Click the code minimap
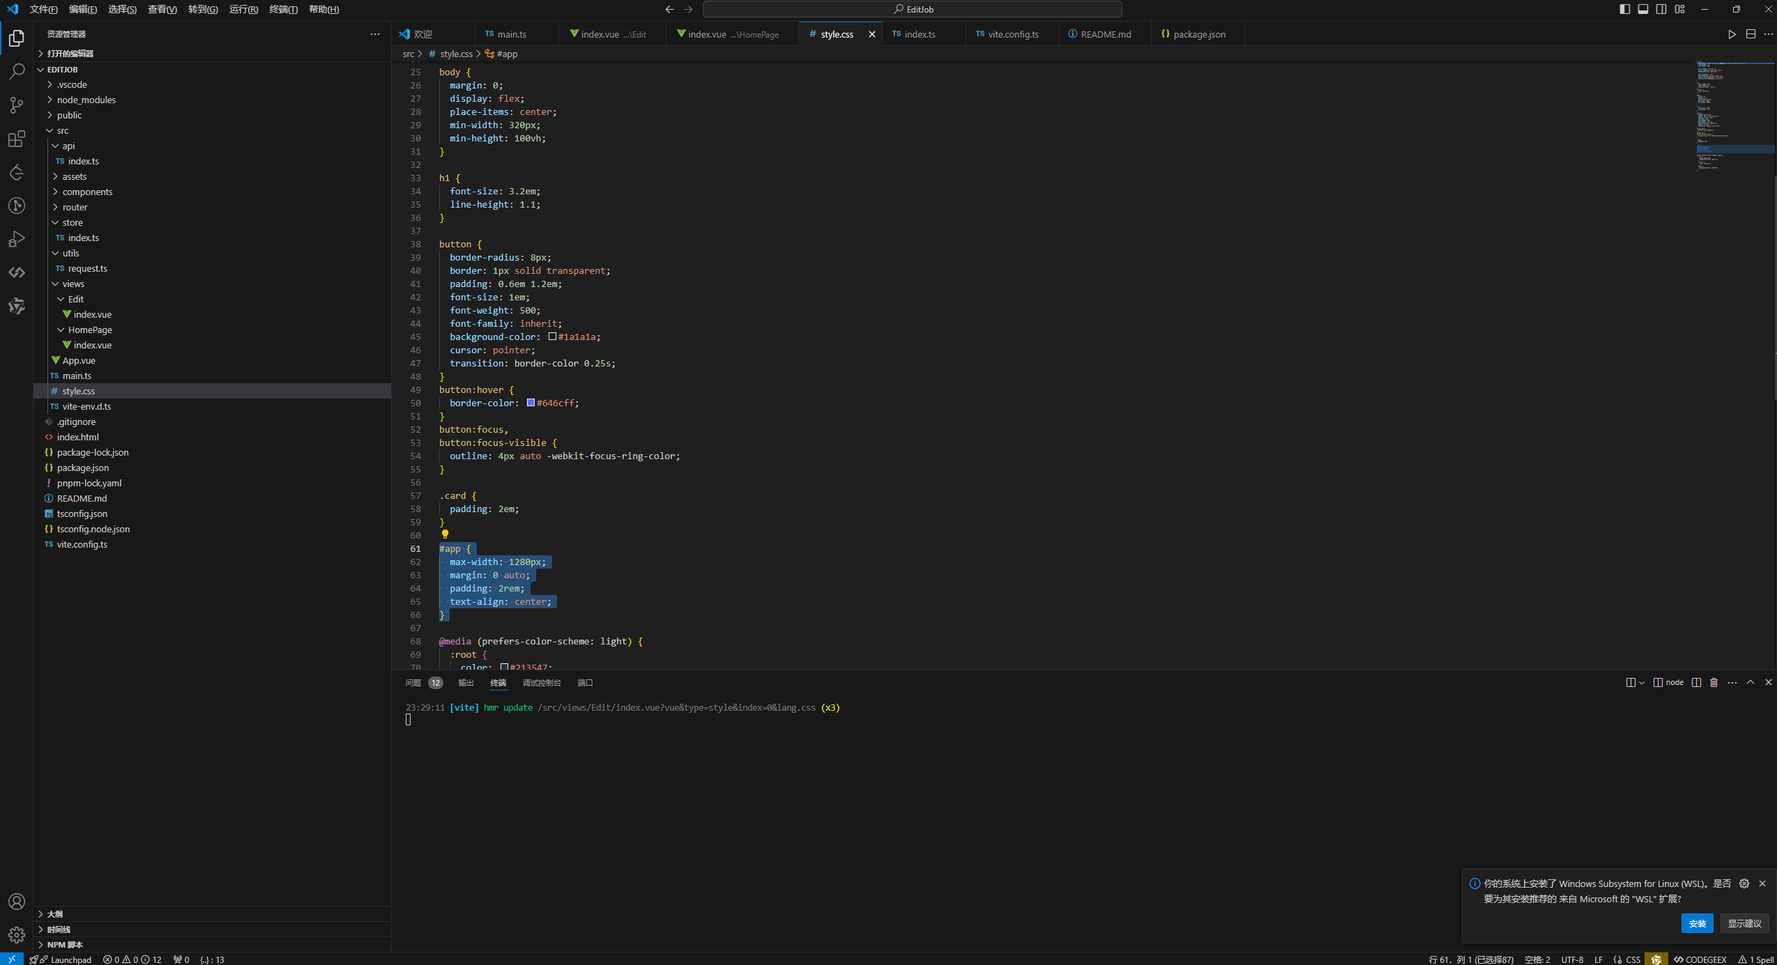 1735,117
